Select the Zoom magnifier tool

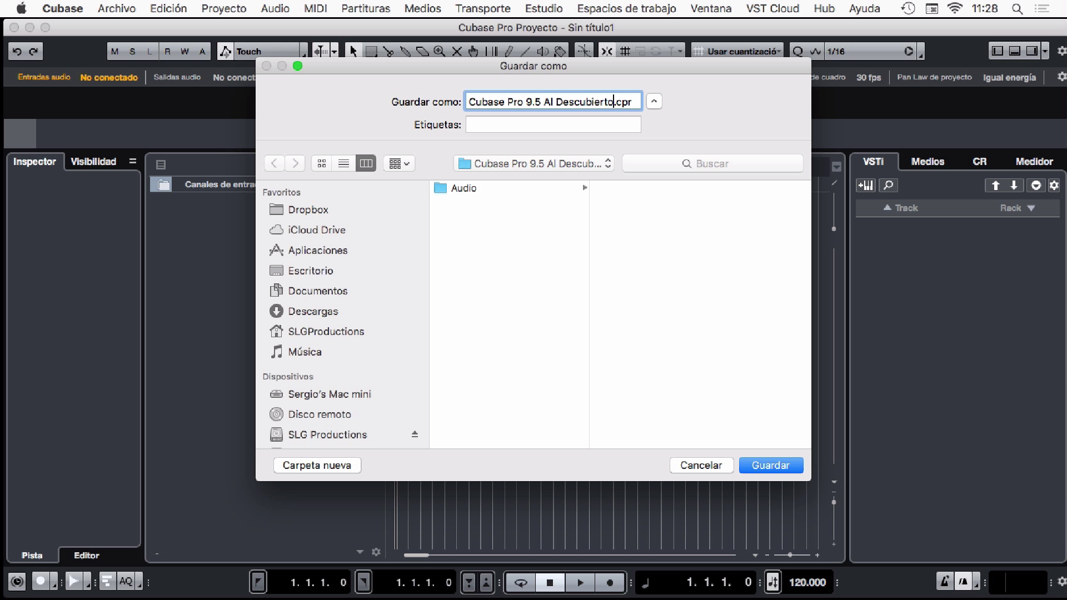point(439,52)
